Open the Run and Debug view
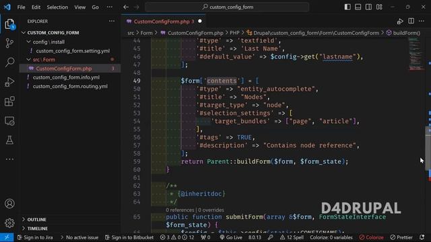 pos(9,82)
